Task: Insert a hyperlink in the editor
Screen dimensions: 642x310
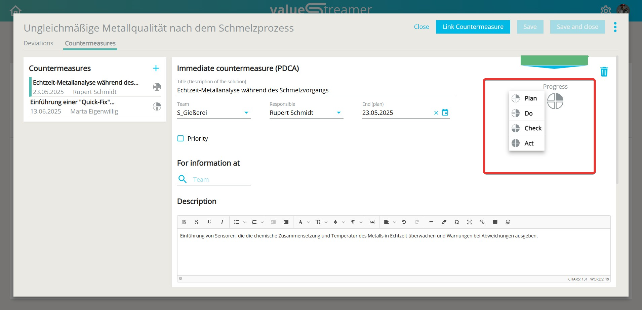Action: pos(482,222)
